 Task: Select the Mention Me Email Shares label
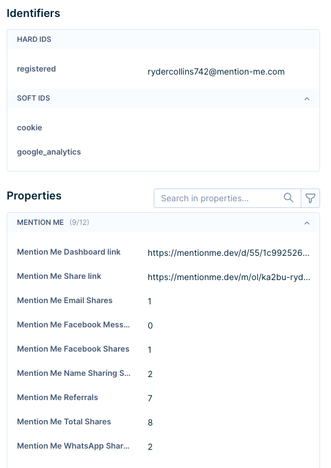click(65, 300)
